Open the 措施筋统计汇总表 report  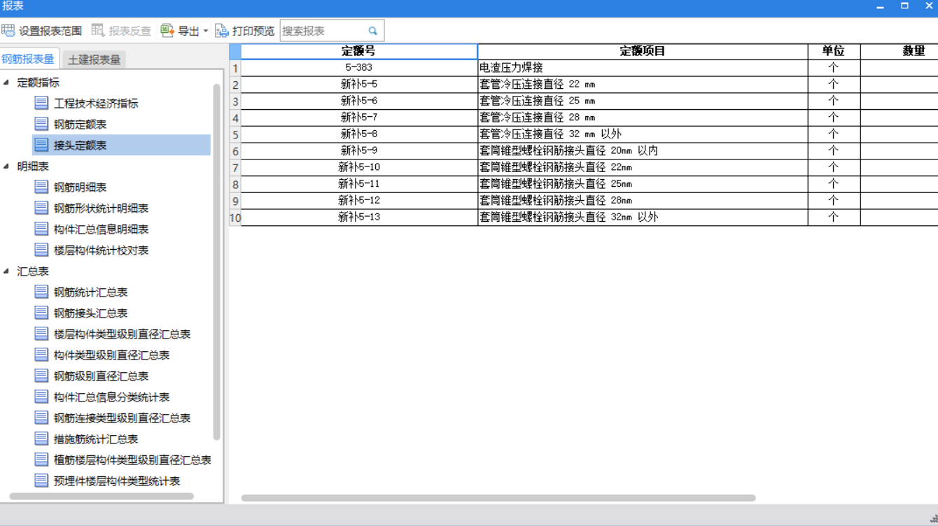pyautogui.click(x=96, y=439)
